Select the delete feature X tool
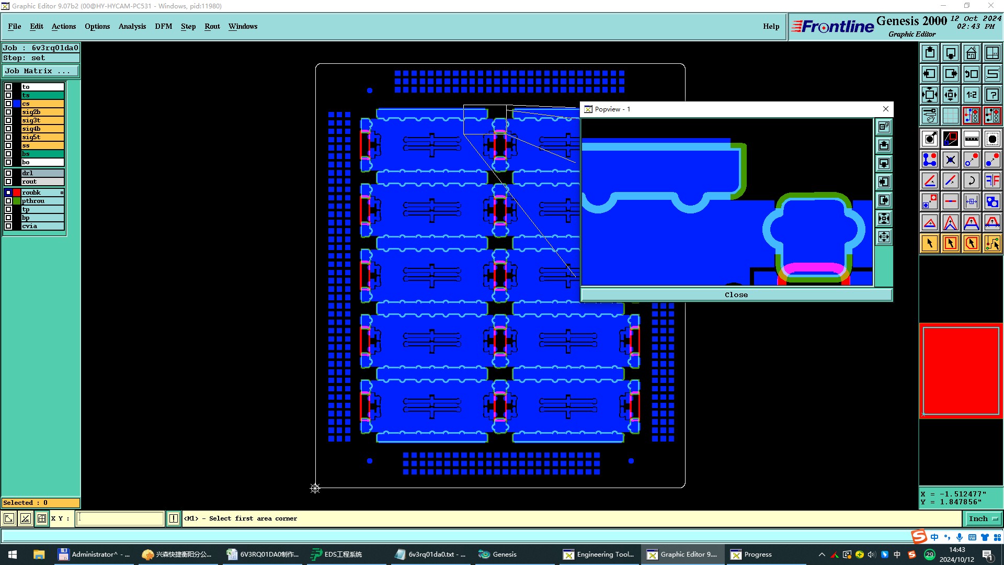The image size is (1004, 565). coord(950,160)
